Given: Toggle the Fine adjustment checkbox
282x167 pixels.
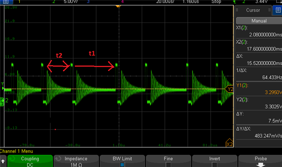Looking at the screenshot, I should [x=168, y=164].
